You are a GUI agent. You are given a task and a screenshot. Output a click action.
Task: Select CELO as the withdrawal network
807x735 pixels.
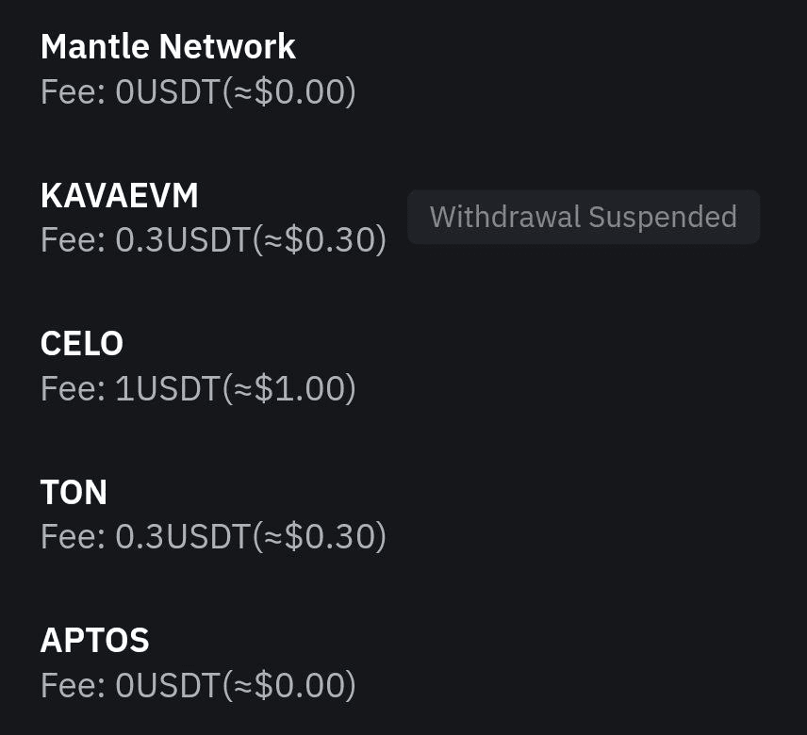[x=403, y=366]
